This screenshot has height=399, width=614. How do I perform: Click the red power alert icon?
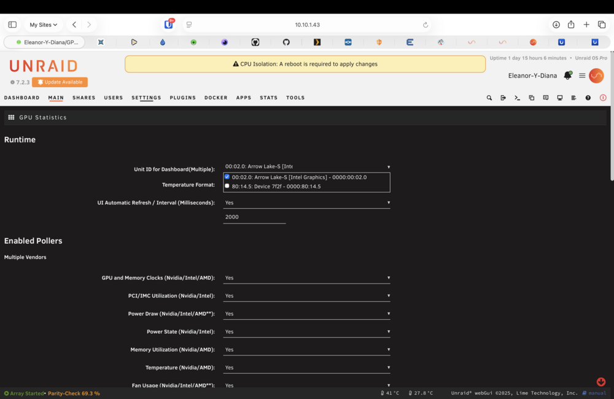(603, 98)
